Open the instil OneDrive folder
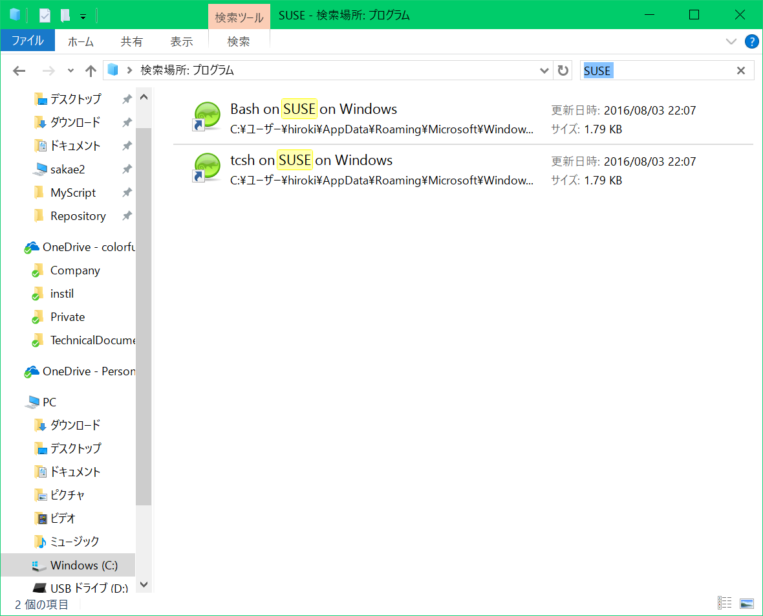Viewport: 763px width, 616px height. [x=62, y=294]
